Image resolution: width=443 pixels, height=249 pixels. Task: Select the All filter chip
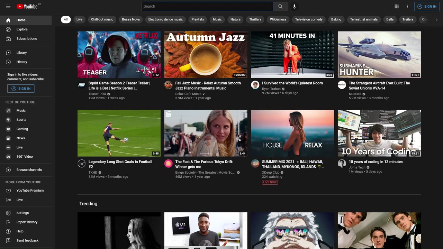click(66, 19)
